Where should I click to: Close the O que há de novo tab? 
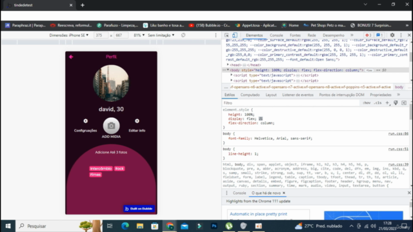[284, 193]
